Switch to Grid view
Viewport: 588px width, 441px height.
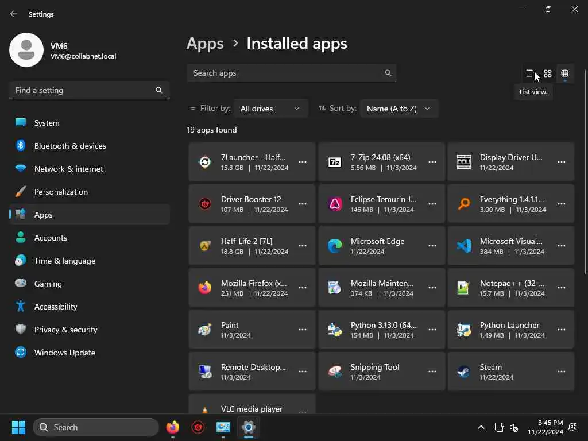548,73
